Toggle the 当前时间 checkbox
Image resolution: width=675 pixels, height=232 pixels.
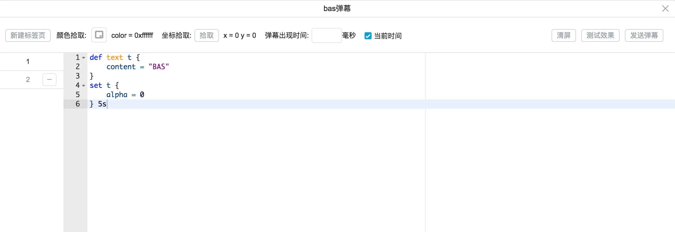pos(368,36)
